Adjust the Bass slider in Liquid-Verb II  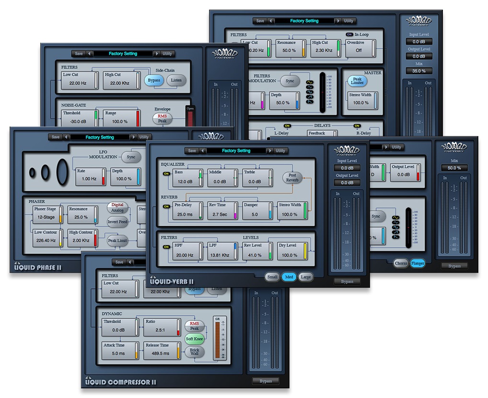(x=200, y=178)
